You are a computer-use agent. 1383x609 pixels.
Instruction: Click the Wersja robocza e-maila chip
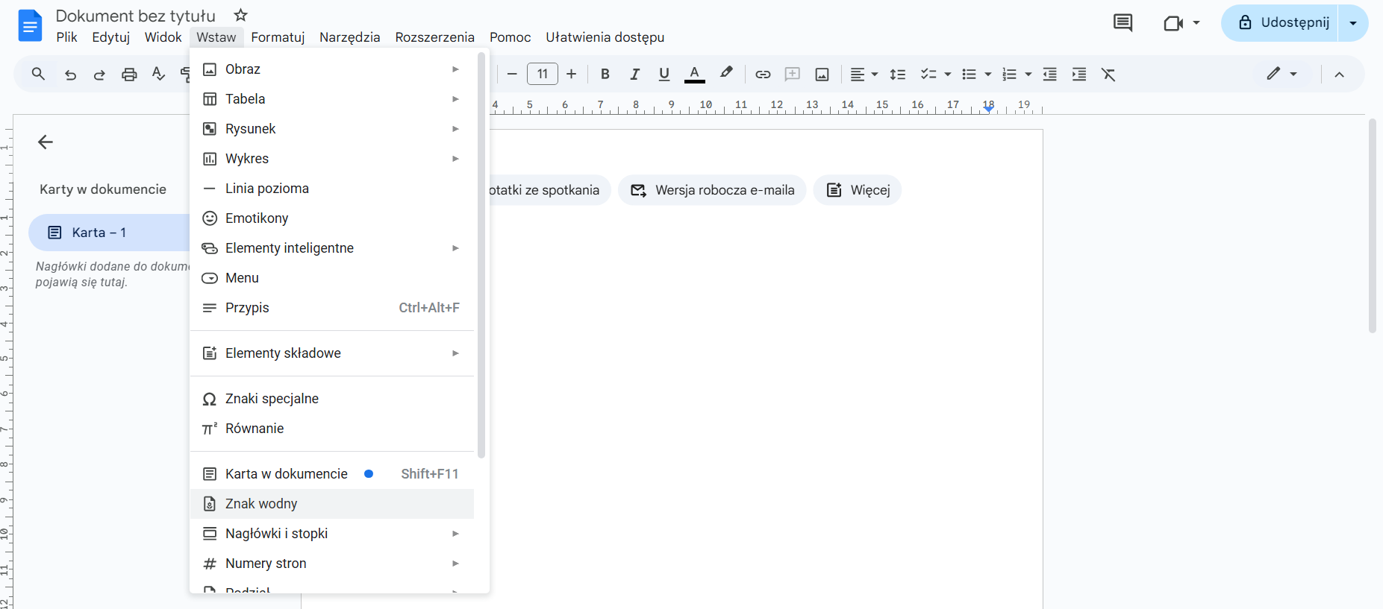point(712,190)
